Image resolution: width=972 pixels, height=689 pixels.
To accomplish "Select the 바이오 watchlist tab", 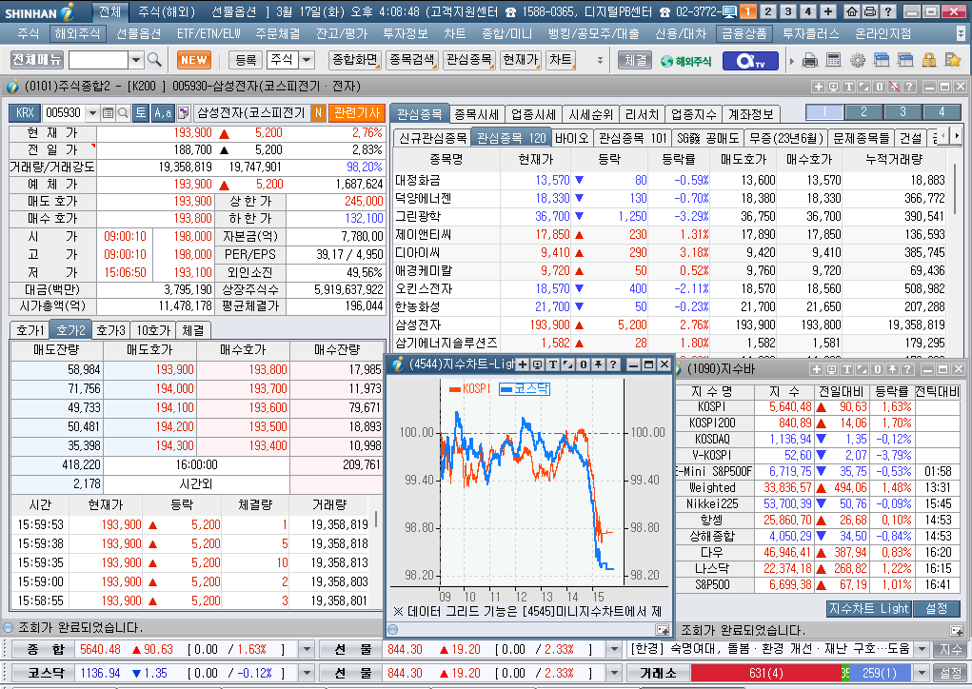I will tap(571, 138).
